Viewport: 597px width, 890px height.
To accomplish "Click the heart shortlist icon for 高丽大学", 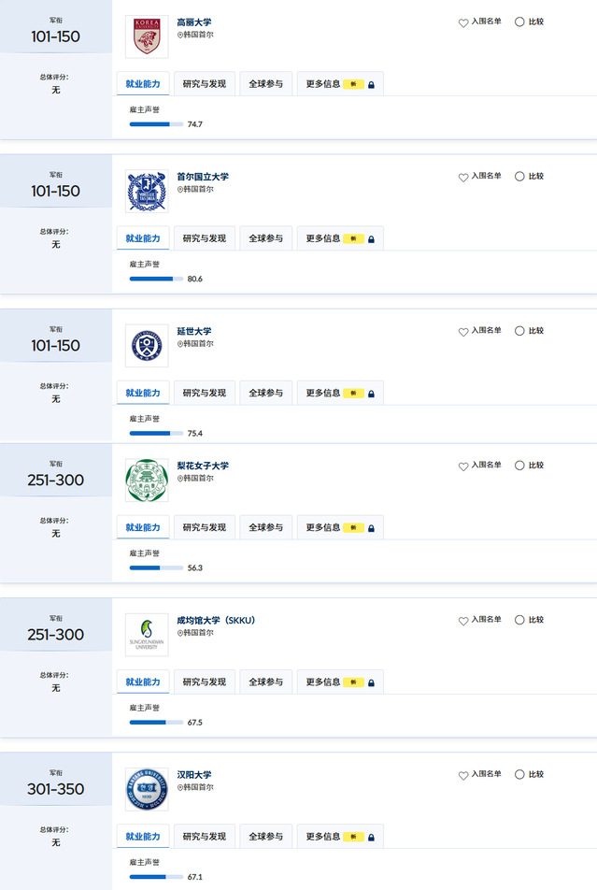I will [x=463, y=22].
